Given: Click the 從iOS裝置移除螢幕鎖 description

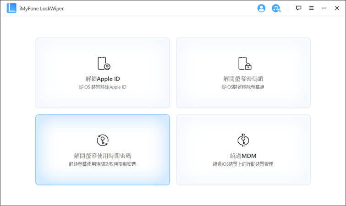Looking at the screenshot, I should 243,87.
